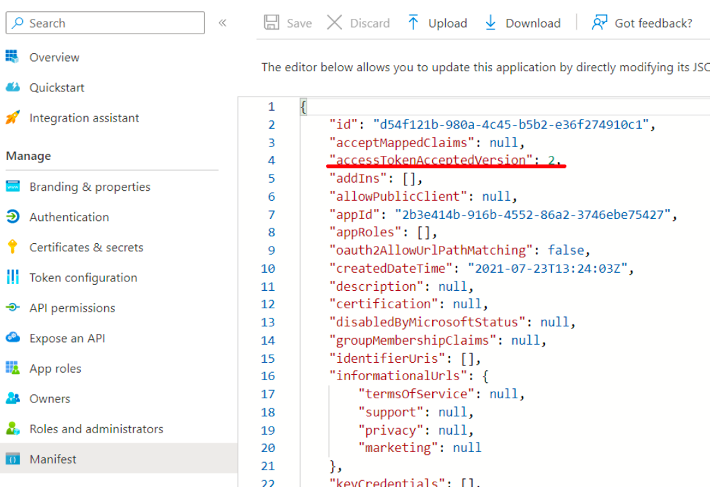Viewport: 718px width, 489px height.
Task: Collapse the sidebar with the double chevron
Action: (223, 23)
